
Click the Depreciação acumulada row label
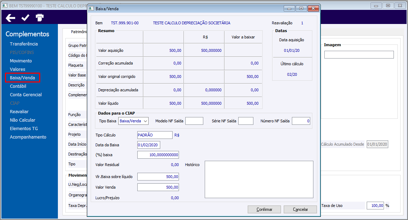tap(118, 90)
